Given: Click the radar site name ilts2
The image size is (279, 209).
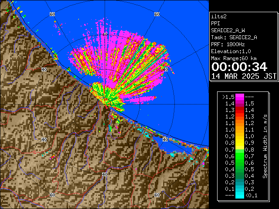Looking at the screenshot, I should point(219,17).
